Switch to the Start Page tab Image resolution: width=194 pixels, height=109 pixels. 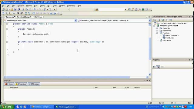(38, 17)
